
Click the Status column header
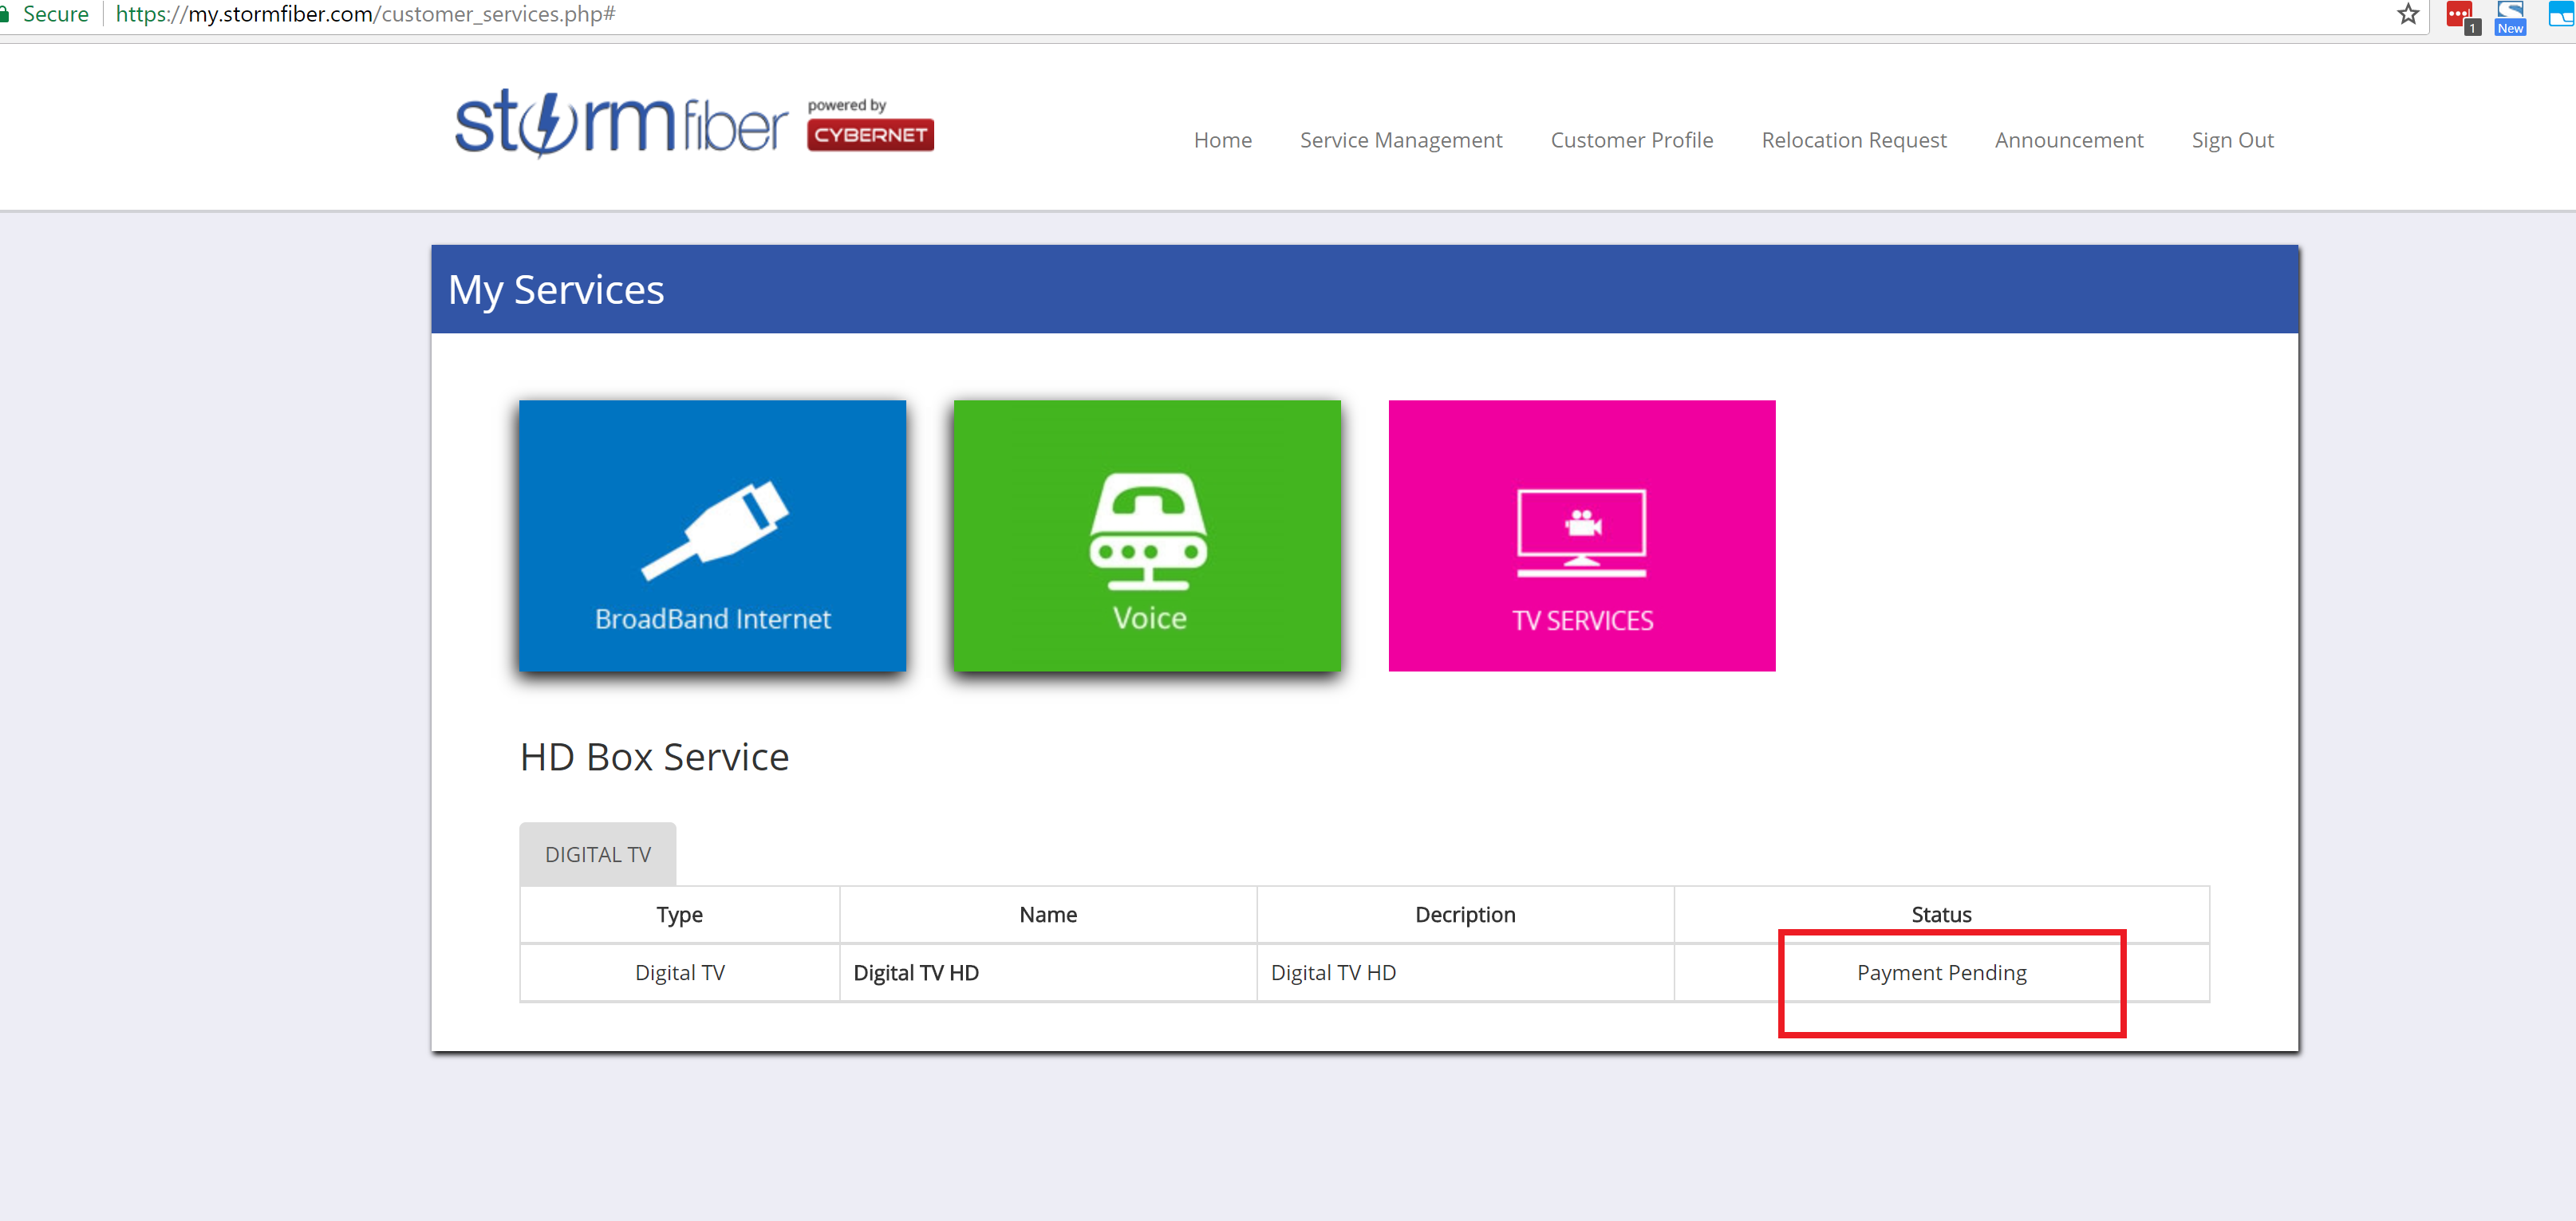point(1941,914)
